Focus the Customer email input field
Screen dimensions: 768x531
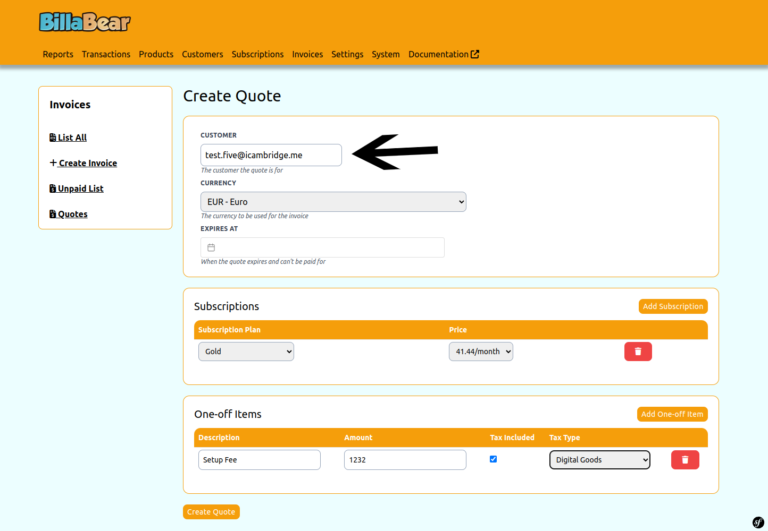271,155
